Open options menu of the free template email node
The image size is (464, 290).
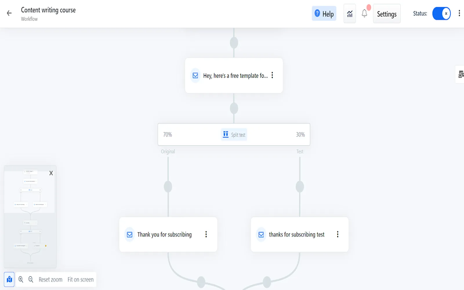point(272,75)
